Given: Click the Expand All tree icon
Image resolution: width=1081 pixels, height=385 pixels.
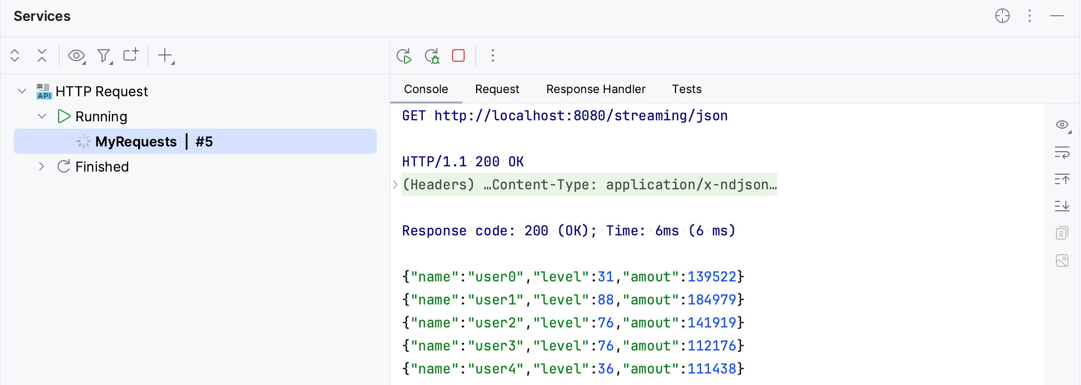Looking at the screenshot, I should point(15,55).
